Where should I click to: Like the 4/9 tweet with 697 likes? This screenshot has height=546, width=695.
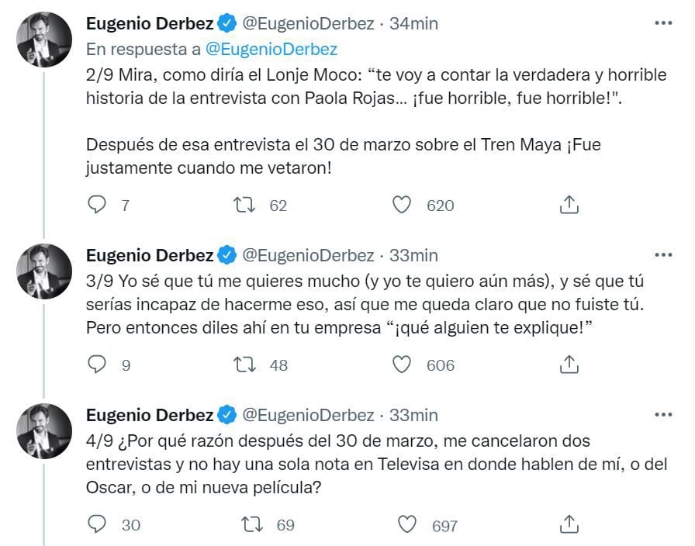click(407, 525)
